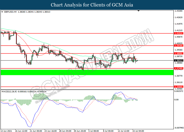Click the 21 Jun 00:00 time label
Viewport: 184px width, 132px height.
pos(37,130)
